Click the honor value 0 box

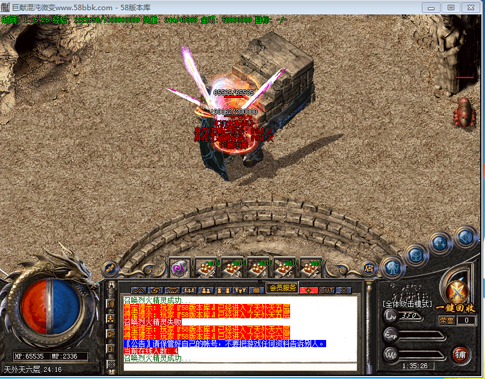tap(466, 320)
